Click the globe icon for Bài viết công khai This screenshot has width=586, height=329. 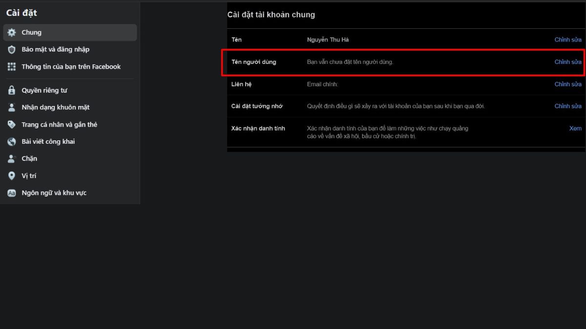(12, 141)
